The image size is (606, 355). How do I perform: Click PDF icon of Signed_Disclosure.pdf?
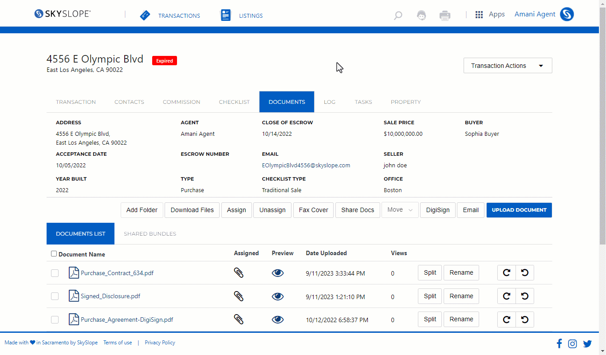(74, 296)
